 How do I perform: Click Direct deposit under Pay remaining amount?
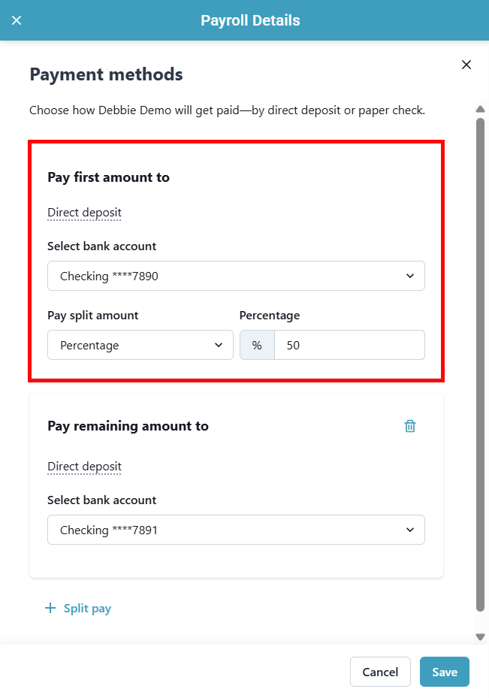pyautogui.click(x=84, y=467)
